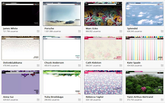
Task: Open the Marc Ecko graffiti theme thumbnail
Action: coord(103,14)
